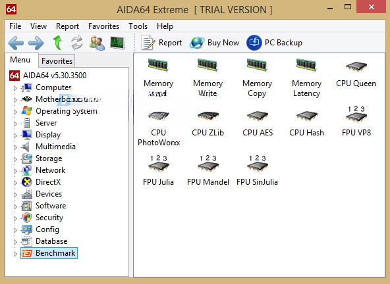Expand the Storage tree node
This screenshot has width=390, height=284.
[15, 159]
